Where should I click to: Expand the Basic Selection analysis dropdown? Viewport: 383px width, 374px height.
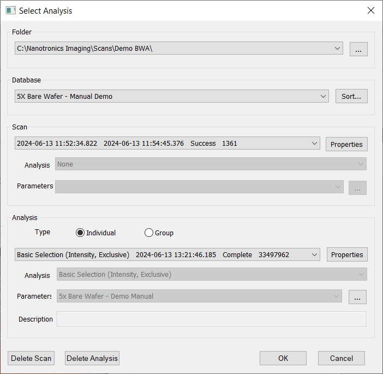(314, 254)
